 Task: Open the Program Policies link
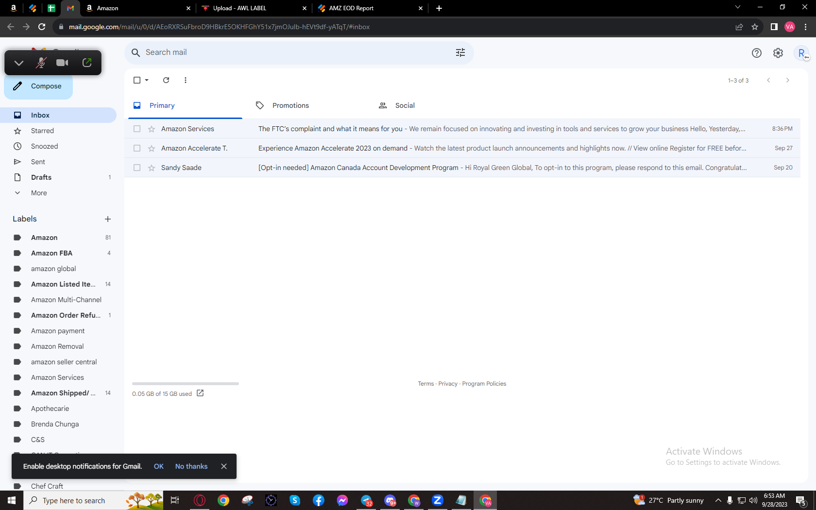coord(484,384)
